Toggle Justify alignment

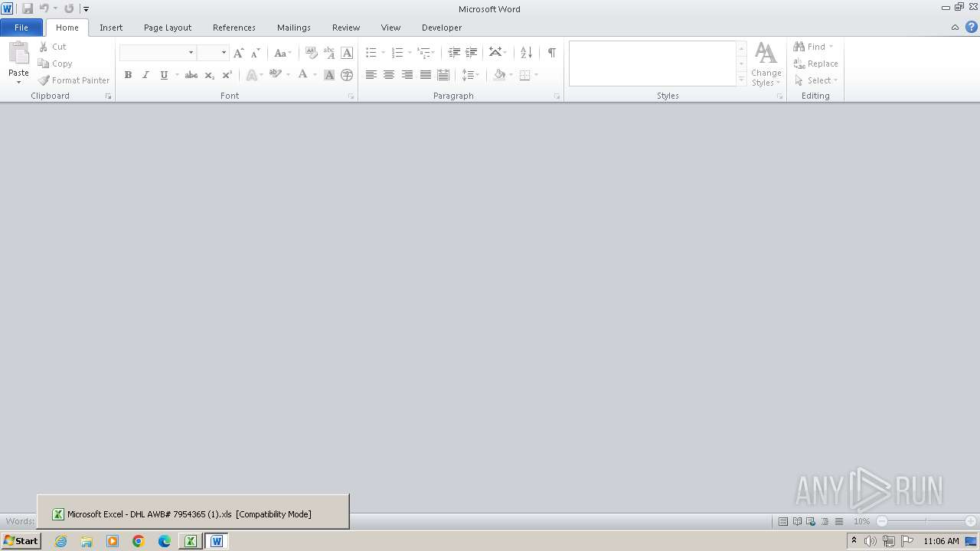click(x=426, y=75)
